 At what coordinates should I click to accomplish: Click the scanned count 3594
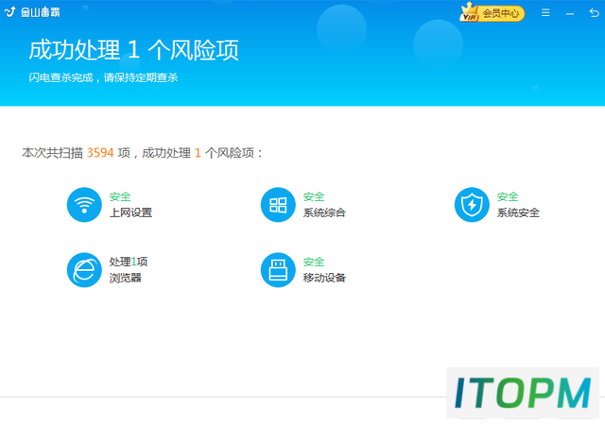click(x=100, y=153)
